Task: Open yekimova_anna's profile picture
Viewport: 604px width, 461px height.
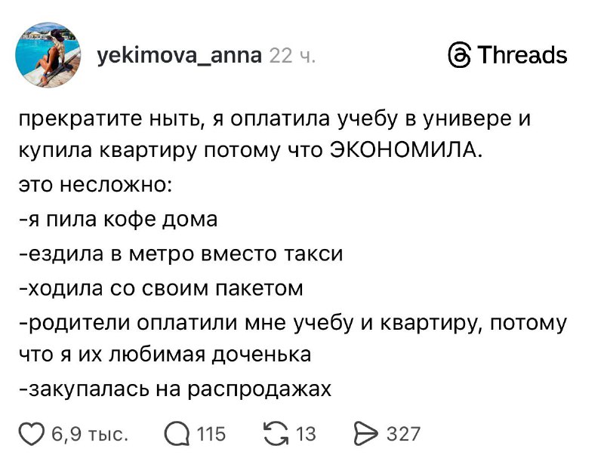Action: pos(50,56)
